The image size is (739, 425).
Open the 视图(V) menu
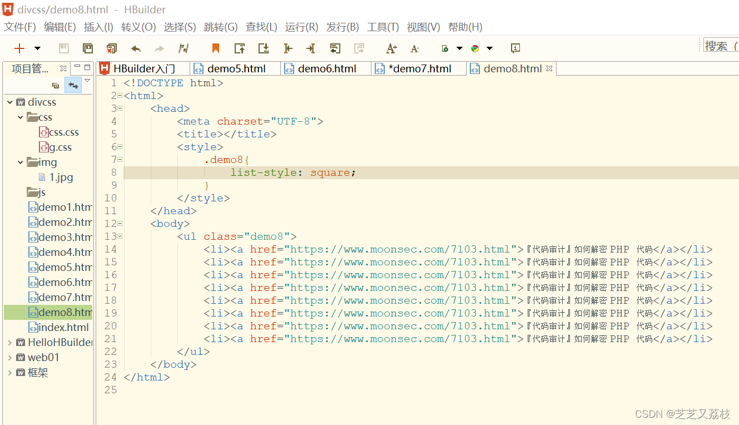tap(423, 27)
